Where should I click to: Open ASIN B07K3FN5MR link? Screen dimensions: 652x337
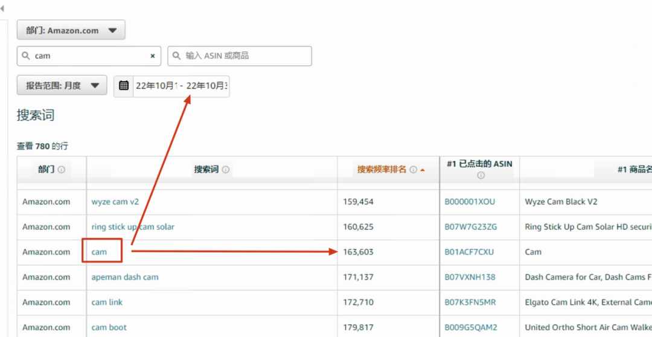click(x=470, y=302)
